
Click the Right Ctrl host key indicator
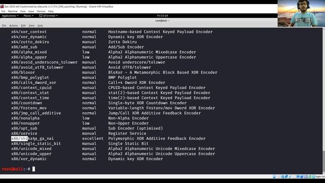pyautogui.click(x=320, y=176)
